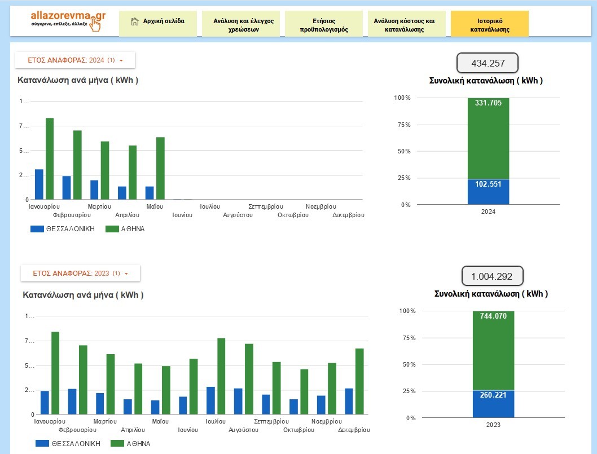The image size is (597, 454).
Task: Click the 1.004.292 total consumption scorecard
Action: pyautogui.click(x=493, y=276)
